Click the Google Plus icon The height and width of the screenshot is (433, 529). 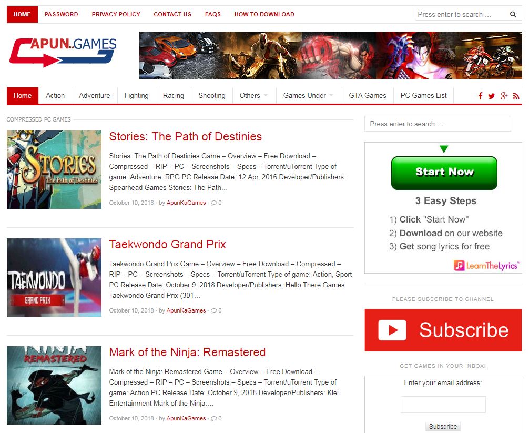[504, 96]
